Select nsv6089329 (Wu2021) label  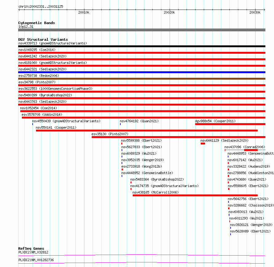139,153
